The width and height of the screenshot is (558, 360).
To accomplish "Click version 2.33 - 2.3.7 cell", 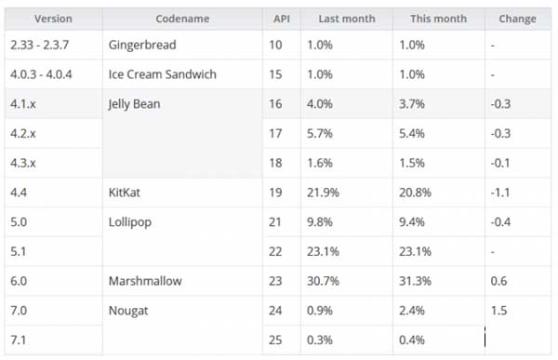I will (x=53, y=45).
